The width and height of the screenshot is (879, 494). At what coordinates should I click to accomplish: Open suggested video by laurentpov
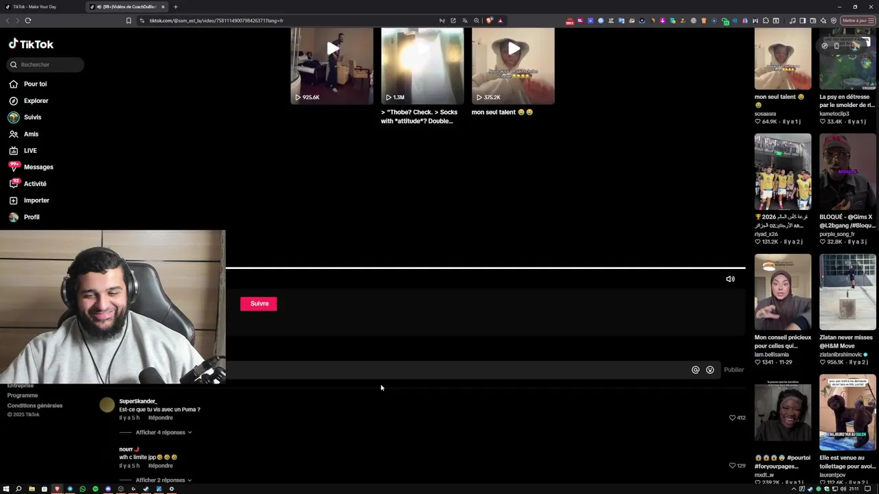[x=847, y=412]
